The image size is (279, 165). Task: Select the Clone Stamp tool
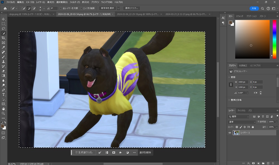tap(3, 62)
